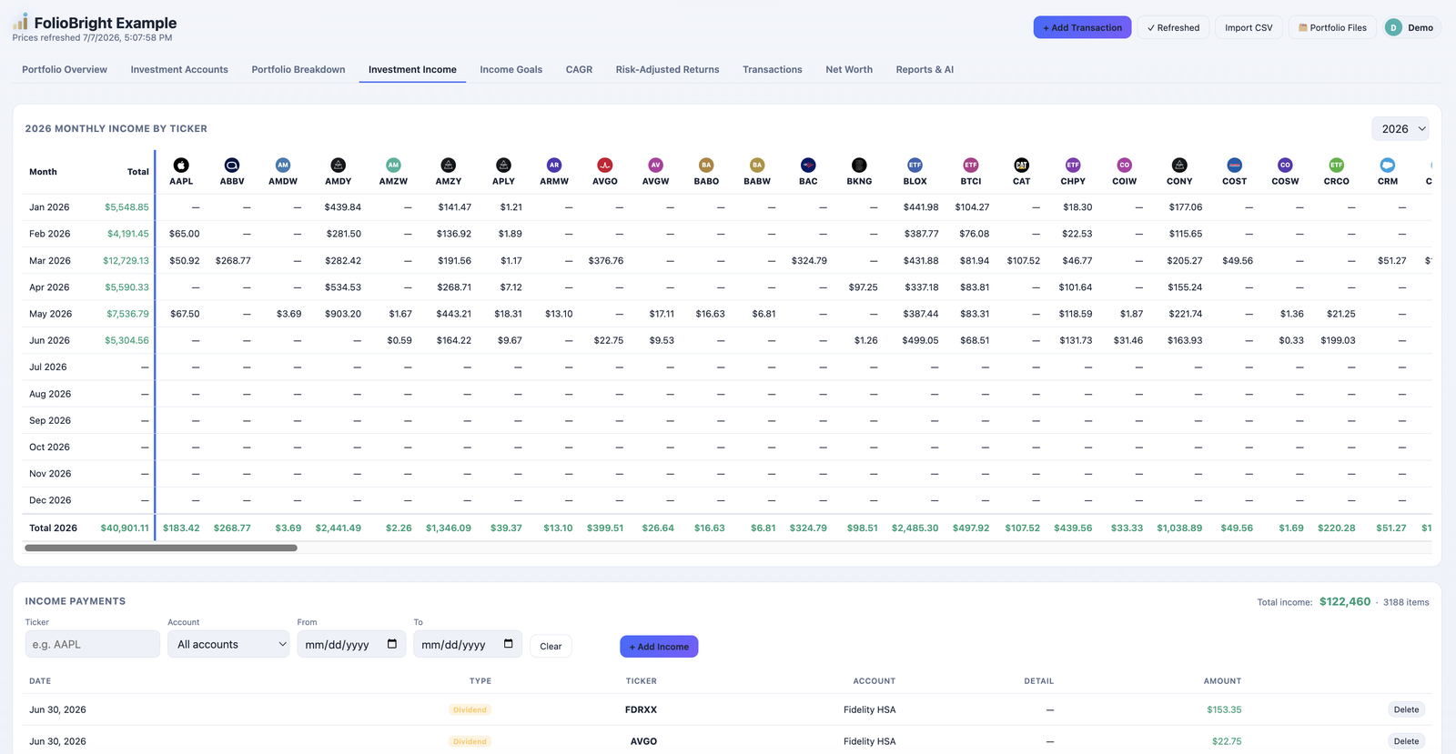This screenshot has width=1456, height=754.
Task: Open the CAGR tab
Action: [x=579, y=69]
